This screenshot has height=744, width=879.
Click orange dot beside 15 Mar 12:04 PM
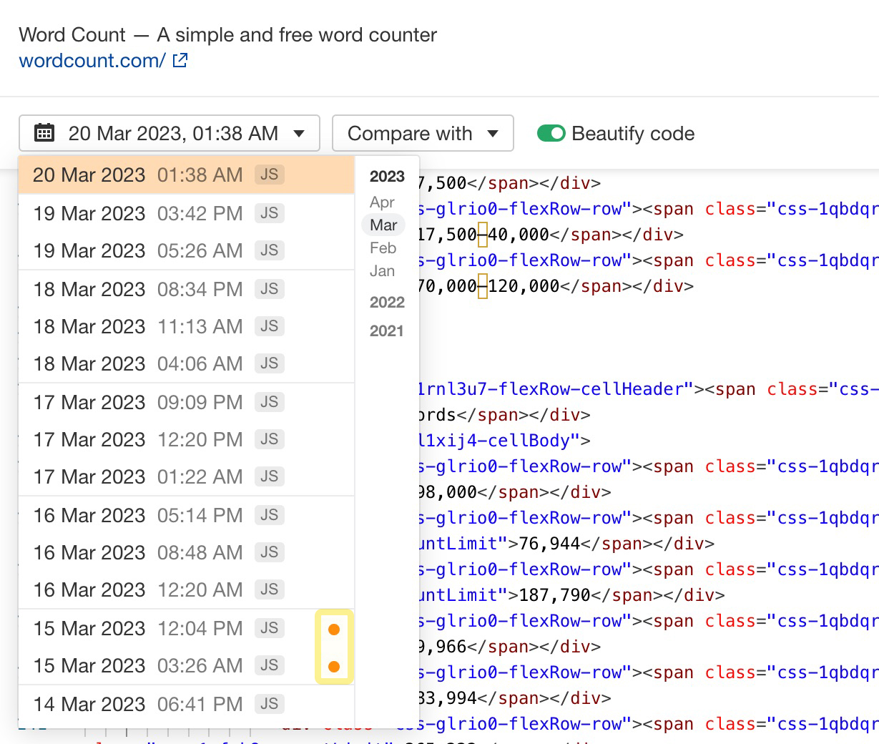pos(333,630)
